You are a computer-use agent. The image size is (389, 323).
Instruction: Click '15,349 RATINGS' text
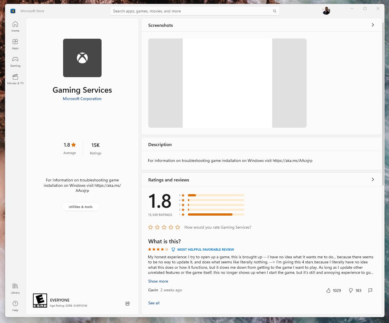(x=160, y=215)
